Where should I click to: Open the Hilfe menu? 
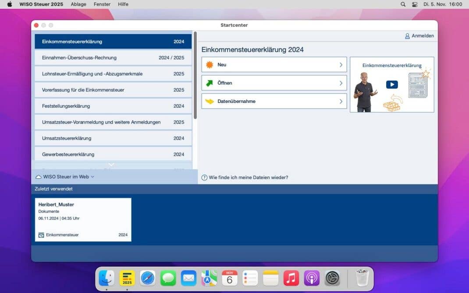[123, 4]
